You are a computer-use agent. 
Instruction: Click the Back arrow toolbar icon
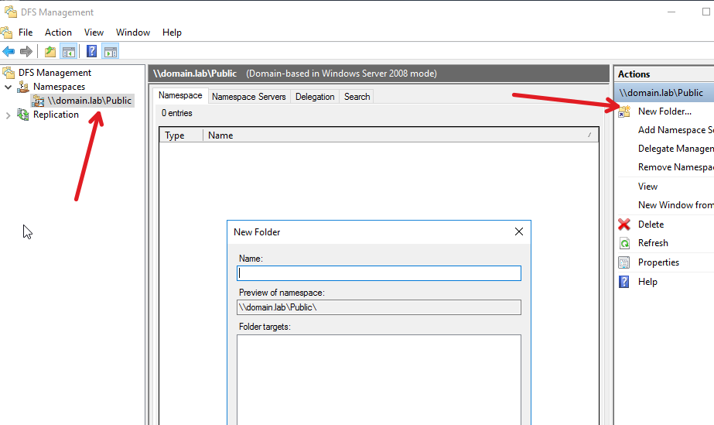[9, 52]
